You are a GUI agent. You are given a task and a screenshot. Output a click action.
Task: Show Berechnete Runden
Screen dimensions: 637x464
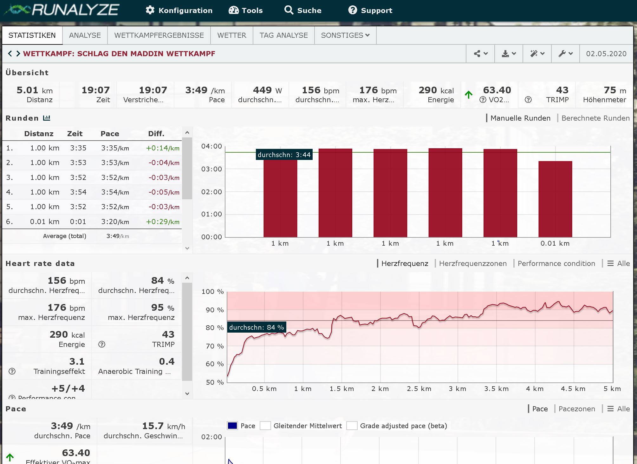(595, 118)
